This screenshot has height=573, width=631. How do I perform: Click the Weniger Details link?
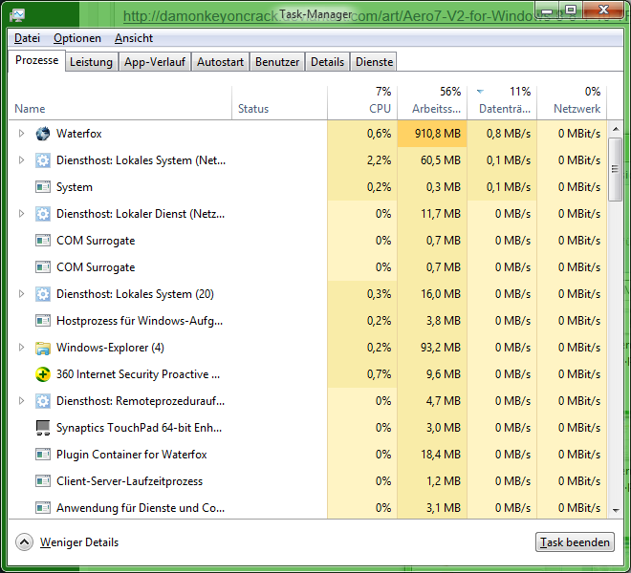[79, 542]
